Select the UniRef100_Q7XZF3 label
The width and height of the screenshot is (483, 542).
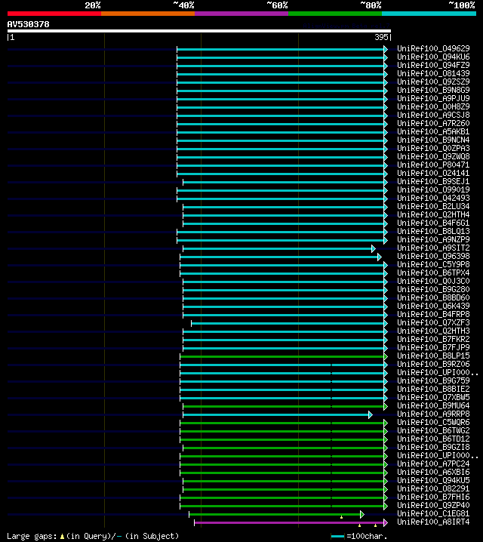click(x=433, y=322)
